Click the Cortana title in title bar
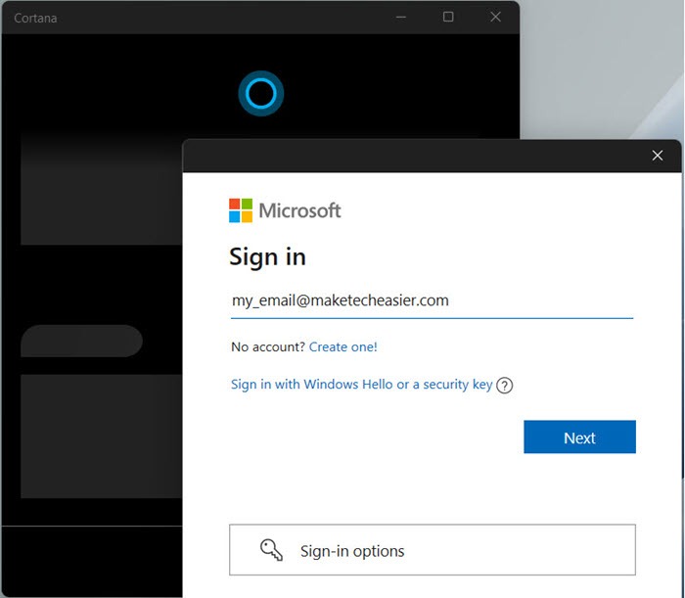 pyautogui.click(x=35, y=18)
